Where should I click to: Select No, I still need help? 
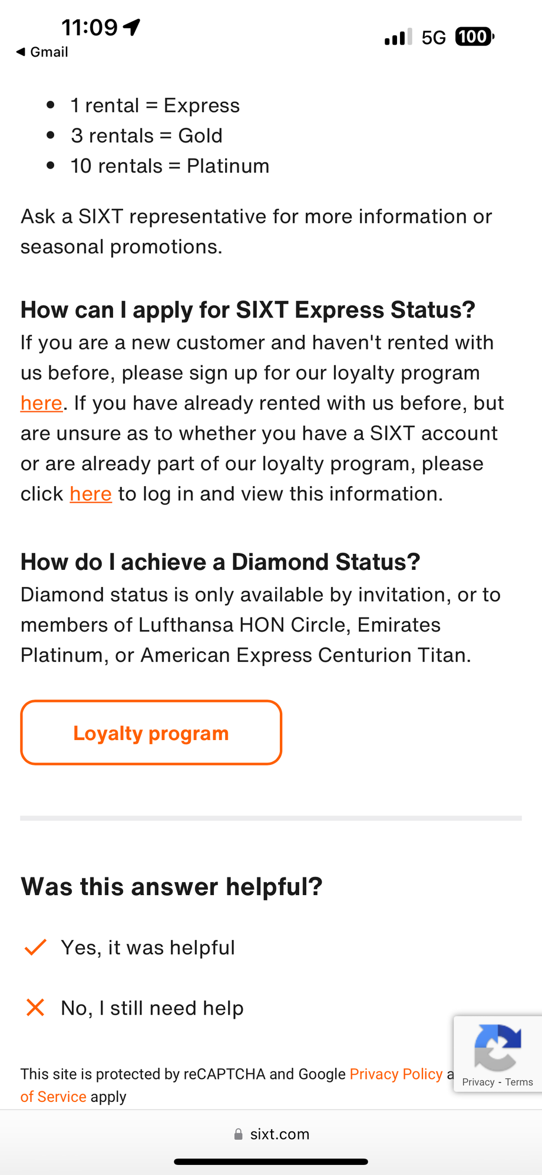point(152,1008)
